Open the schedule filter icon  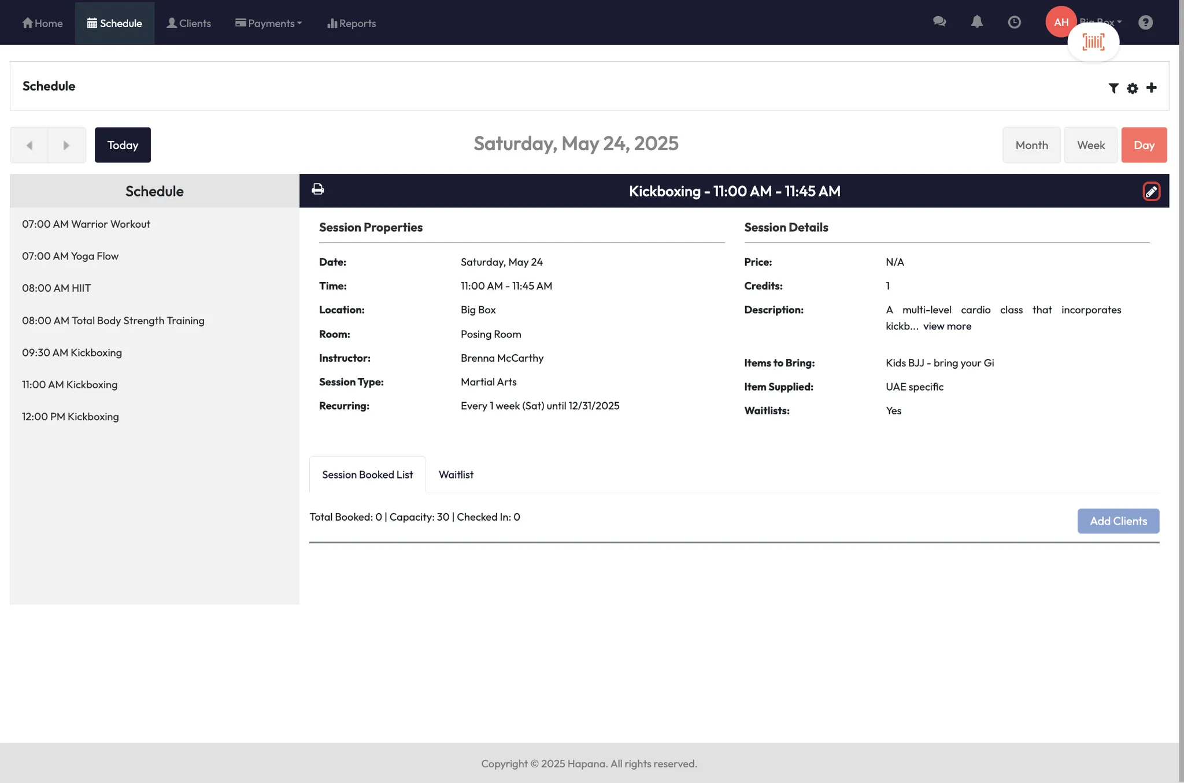(x=1113, y=88)
